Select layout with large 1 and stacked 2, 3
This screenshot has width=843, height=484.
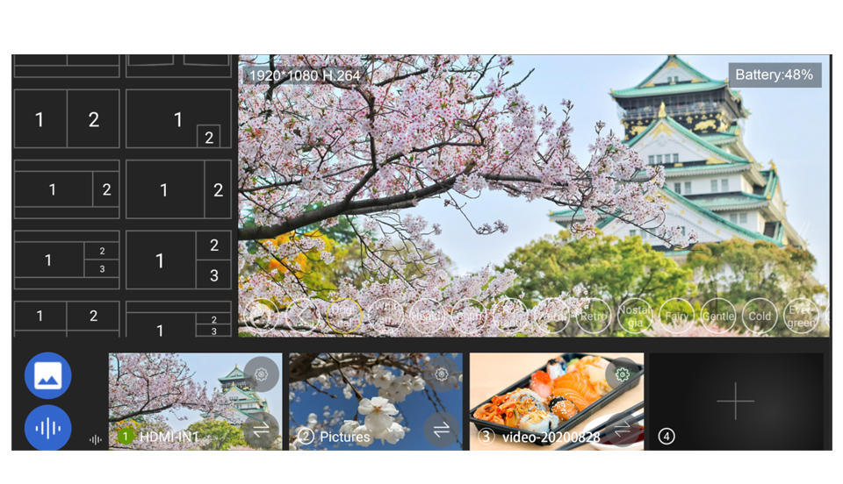pos(178,260)
